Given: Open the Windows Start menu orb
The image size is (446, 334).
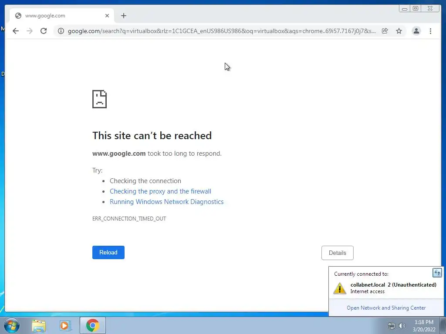Looking at the screenshot, I should point(12,325).
